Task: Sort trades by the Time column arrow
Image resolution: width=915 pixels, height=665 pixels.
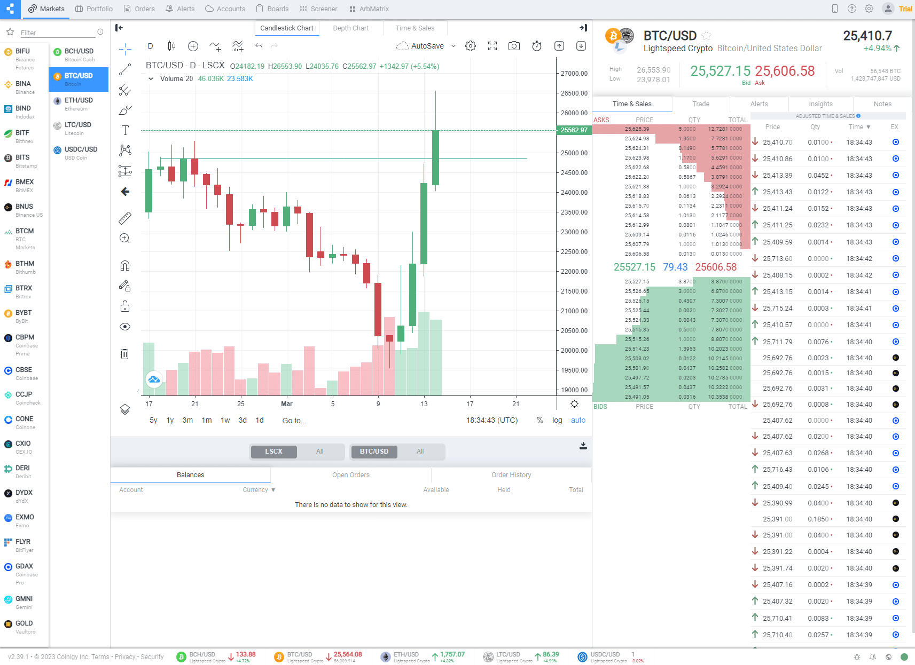Action: tap(869, 127)
